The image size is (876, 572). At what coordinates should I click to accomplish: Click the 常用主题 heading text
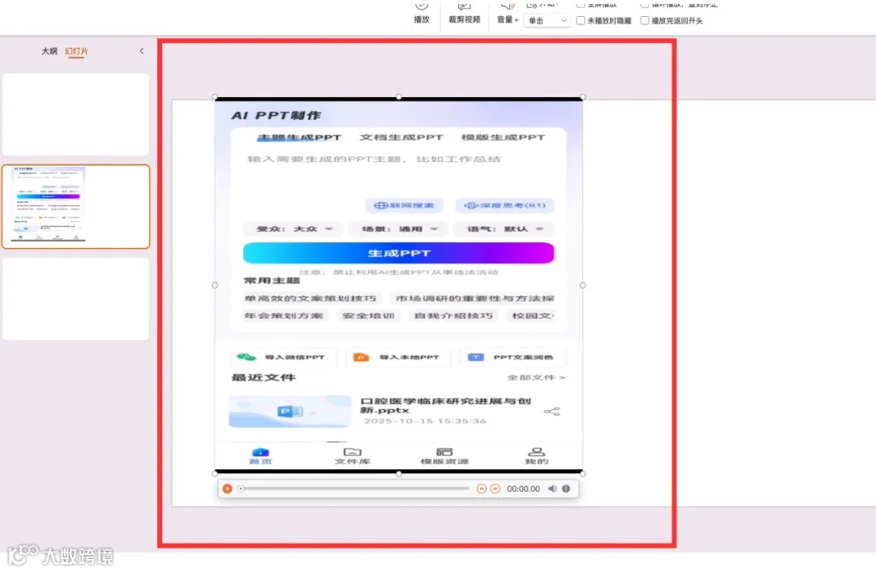click(272, 280)
